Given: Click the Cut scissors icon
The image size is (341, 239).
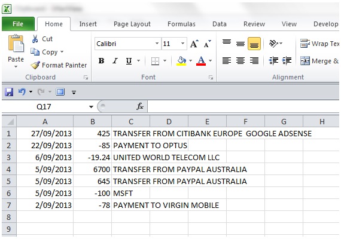Looking at the screenshot, I should tap(35, 39).
